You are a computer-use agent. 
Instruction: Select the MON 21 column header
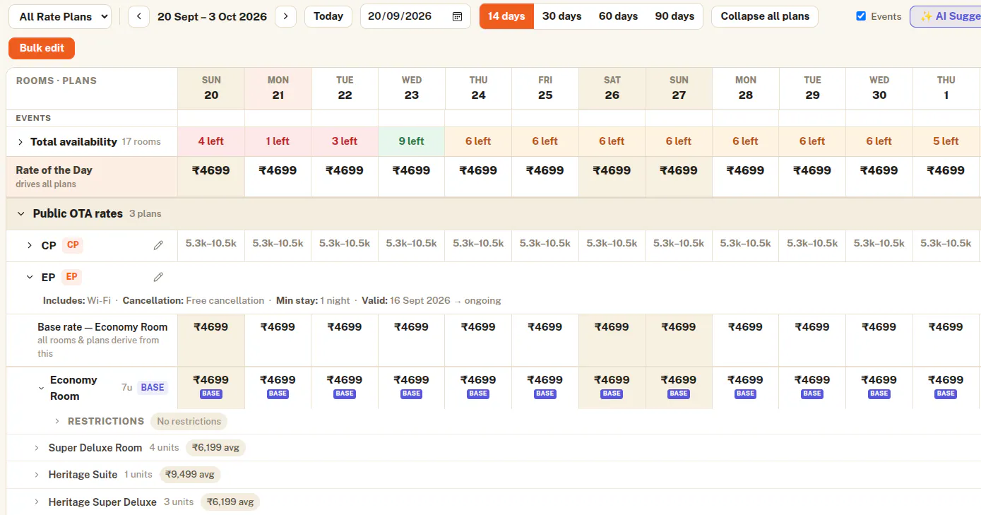click(x=278, y=88)
